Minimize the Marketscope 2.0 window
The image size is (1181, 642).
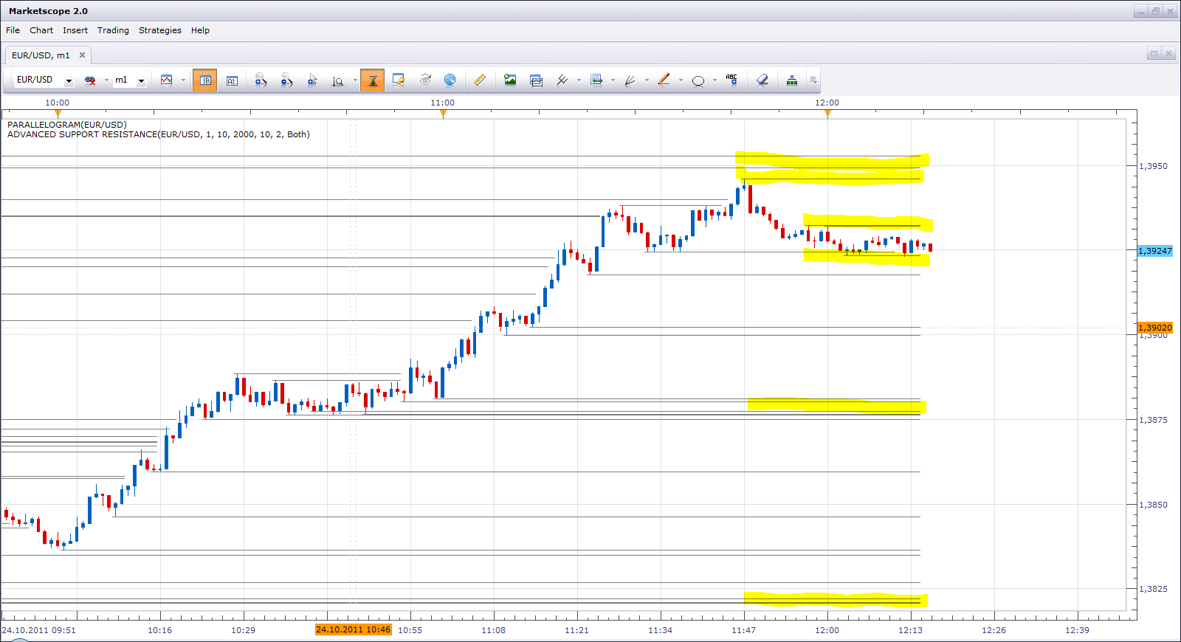pyautogui.click(x=1141, y=11)
